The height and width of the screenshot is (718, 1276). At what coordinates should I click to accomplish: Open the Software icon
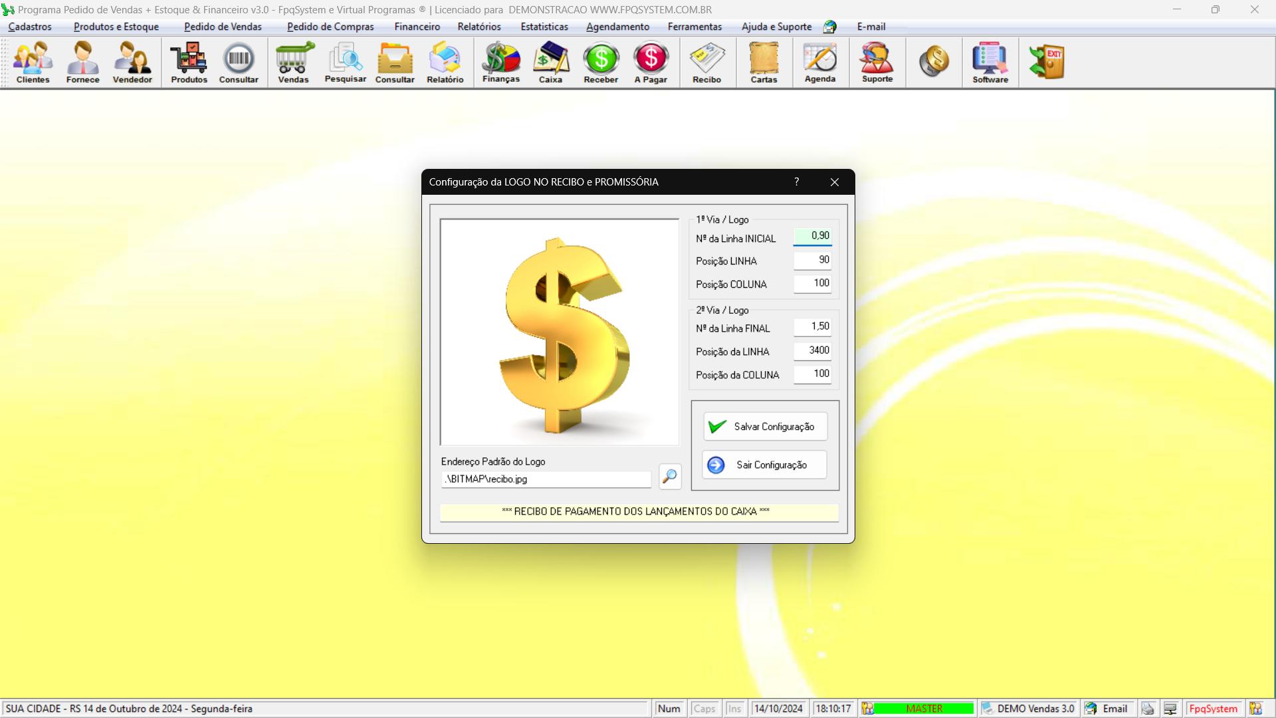point(990,62)
